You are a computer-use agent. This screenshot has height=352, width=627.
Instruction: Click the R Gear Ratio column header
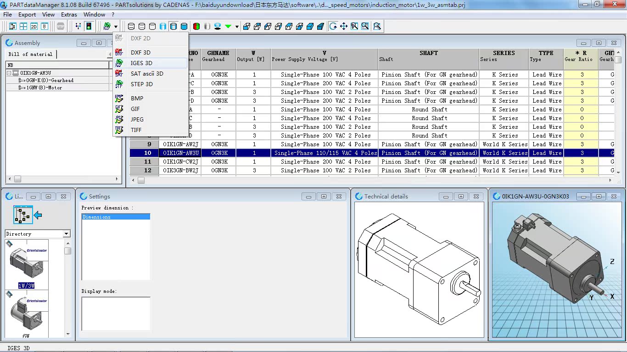pyautogui.click(x=581, y=59)
